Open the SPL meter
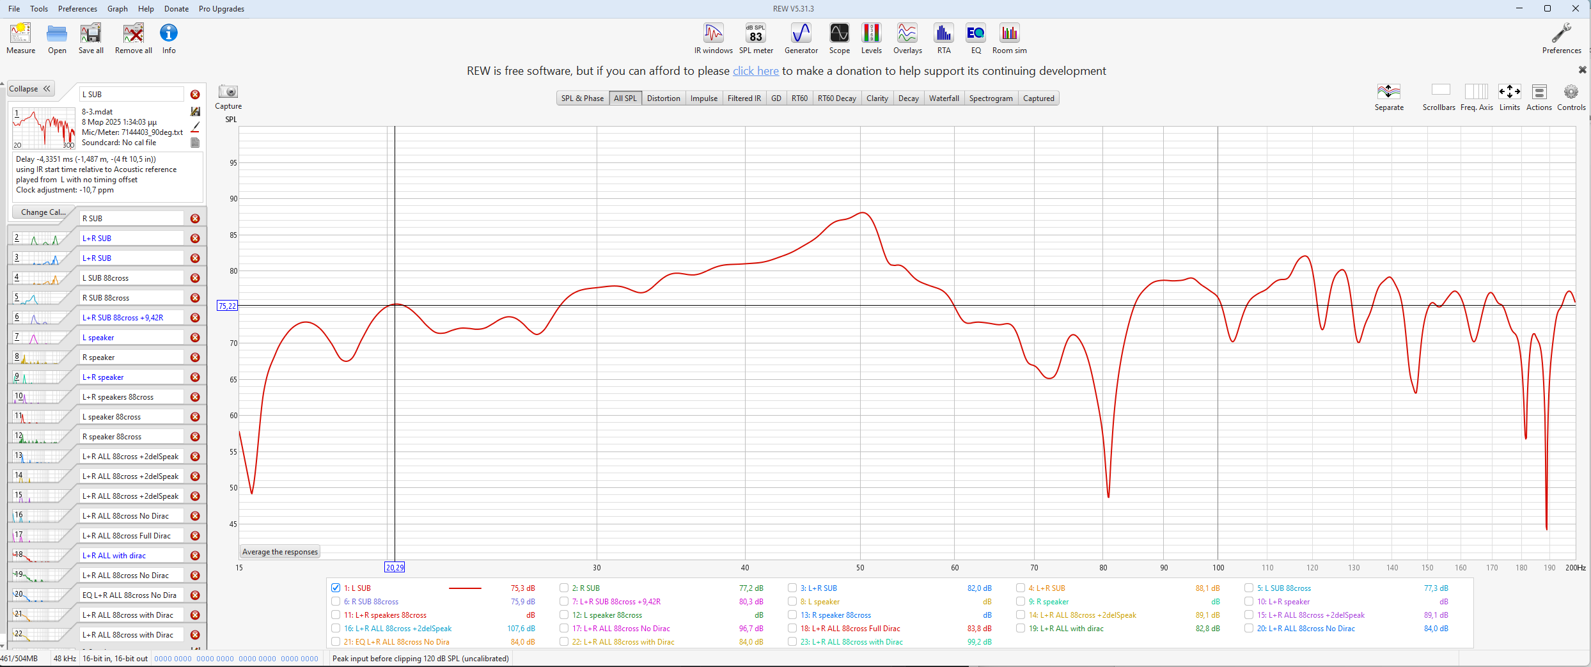This screenshot has height=667, width=1591. pyautogui.click(x=756, y=38)
